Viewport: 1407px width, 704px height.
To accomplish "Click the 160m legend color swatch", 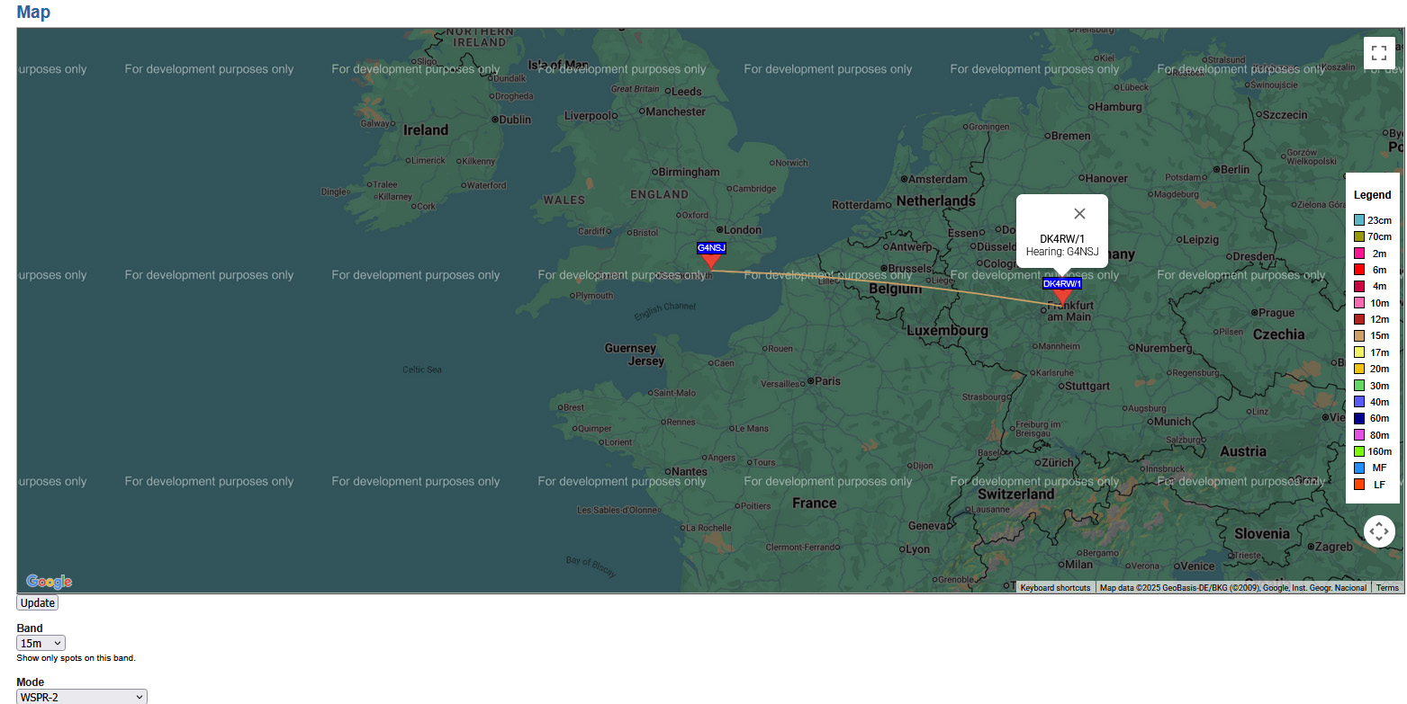I will coord(1359,451).
